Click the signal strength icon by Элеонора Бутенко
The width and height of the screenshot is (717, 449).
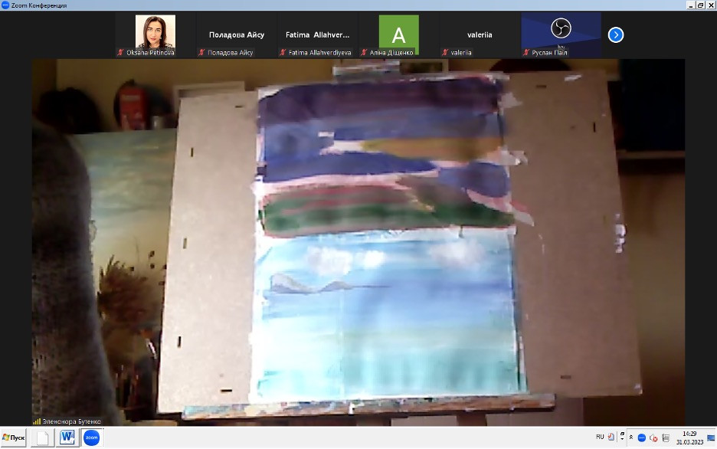point(36,421)
